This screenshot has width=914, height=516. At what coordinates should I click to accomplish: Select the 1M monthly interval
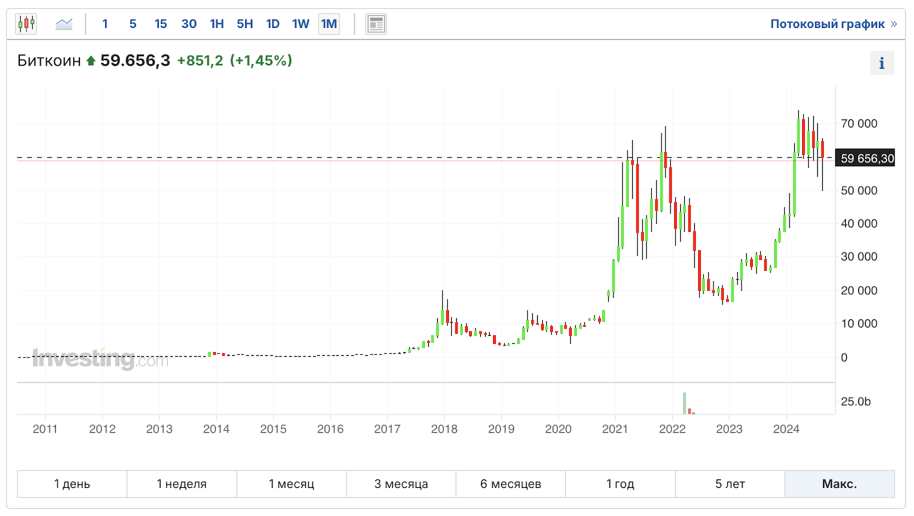(329, 24)
